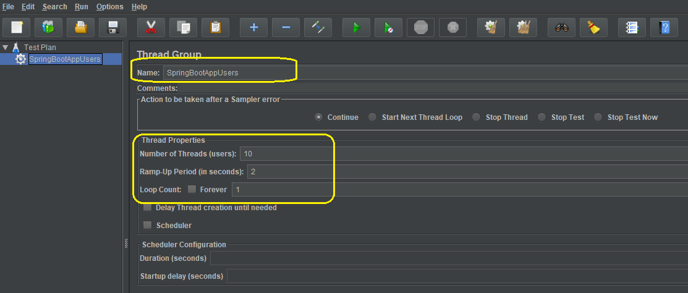Screen dimensions: 688x293
Task: Open the Edit menu
Action: click(28, 7)
